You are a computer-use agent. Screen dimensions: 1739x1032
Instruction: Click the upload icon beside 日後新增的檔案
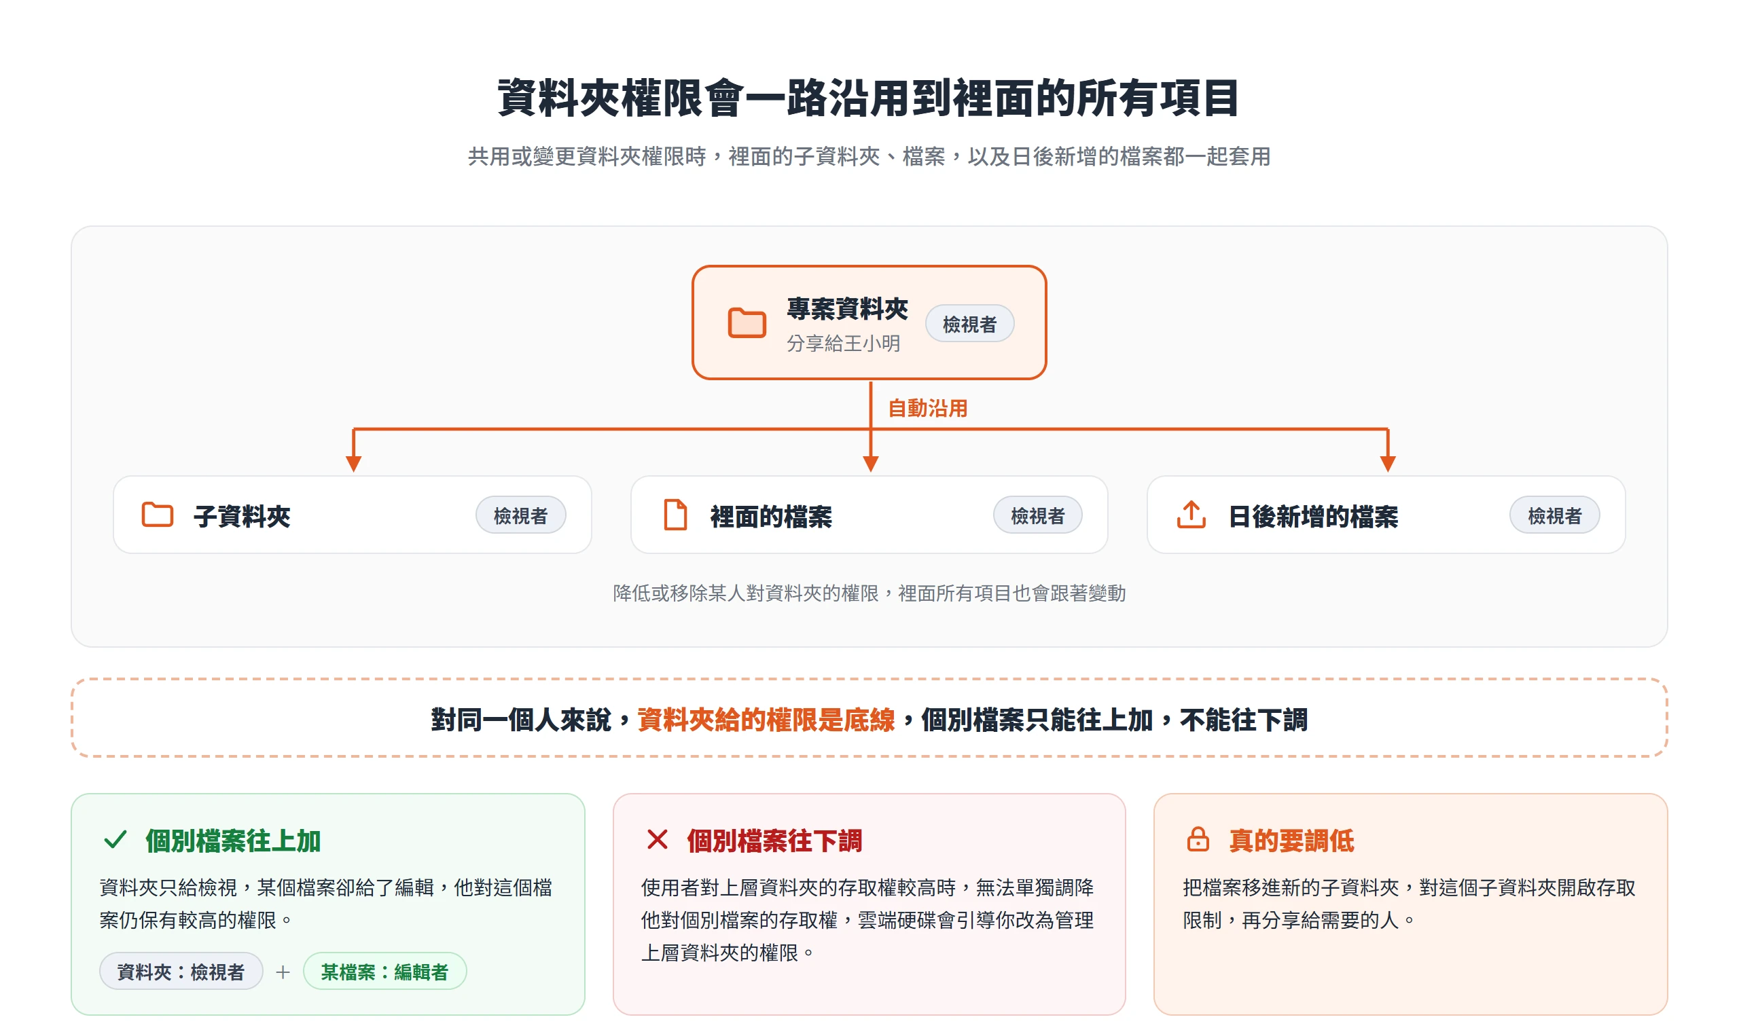pos(1191,515)
